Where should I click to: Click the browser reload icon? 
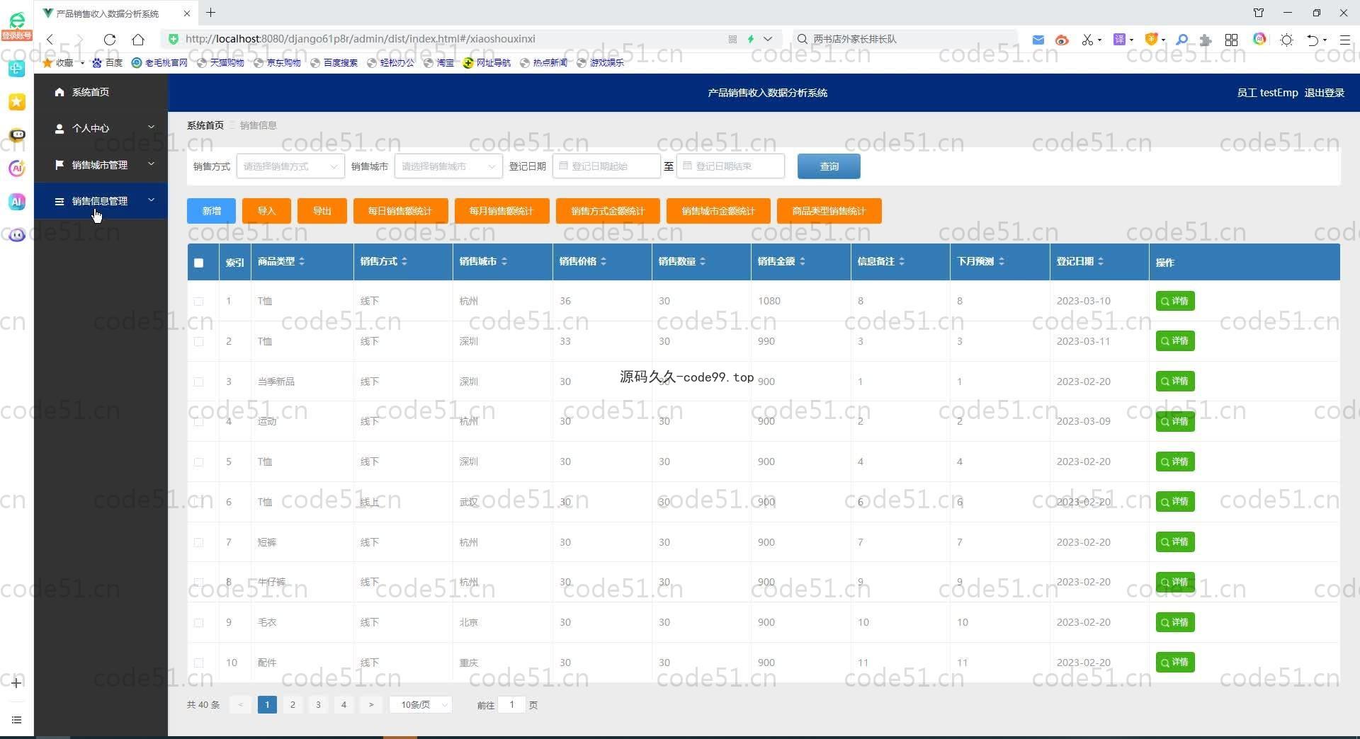pyautogui.click(x=110, y=40)
